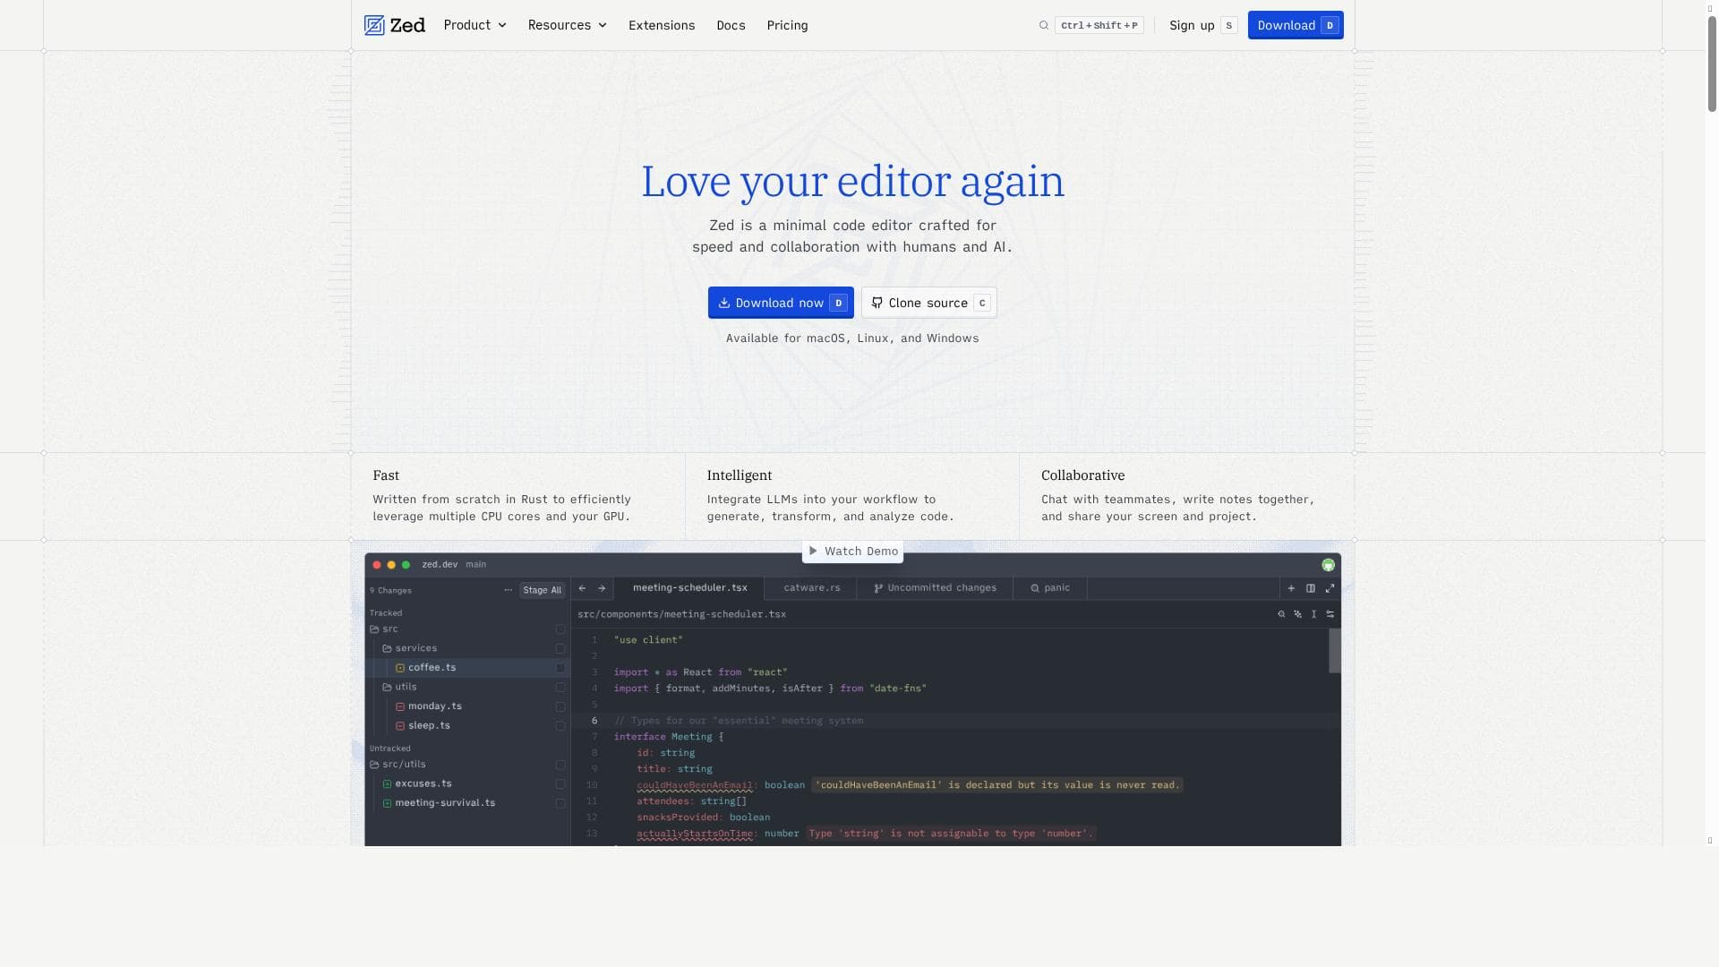Click the search magnifier in the navbar
Image resolution: width=1719 pixels, height=967 pixels.
click(x=1044, y=25)
